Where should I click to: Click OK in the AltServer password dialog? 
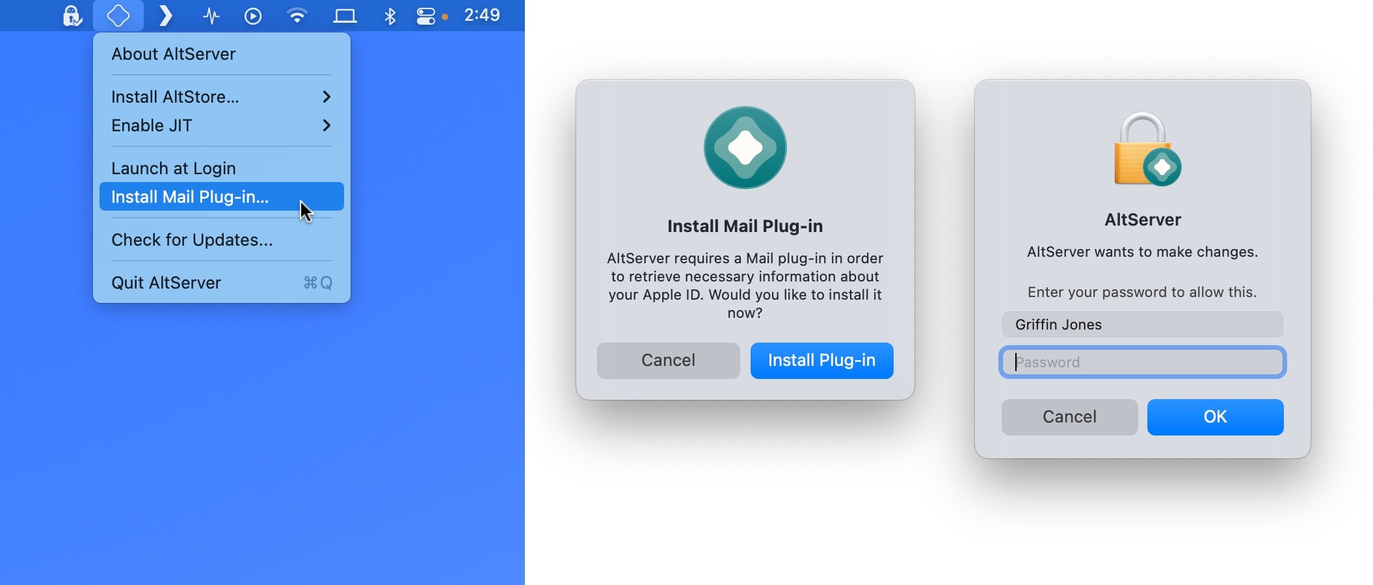[1215, 417]
